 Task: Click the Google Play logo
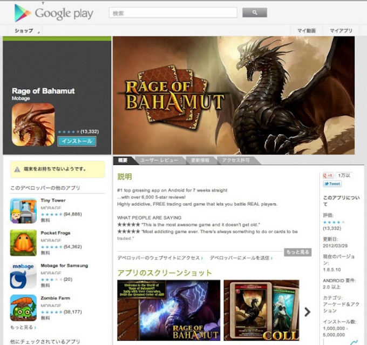(53, 13)
